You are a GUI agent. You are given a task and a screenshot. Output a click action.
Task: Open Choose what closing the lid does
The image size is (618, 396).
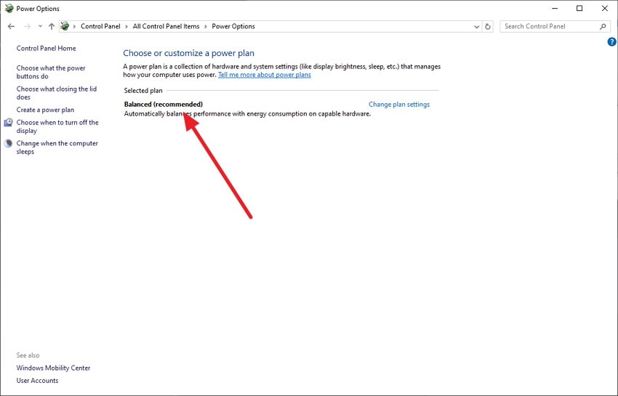click(x=57, y=93)
